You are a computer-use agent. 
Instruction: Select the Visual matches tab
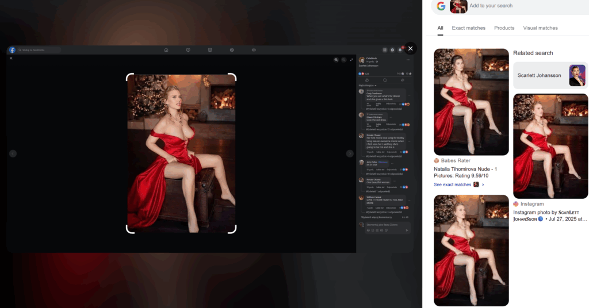click(540, 28)
